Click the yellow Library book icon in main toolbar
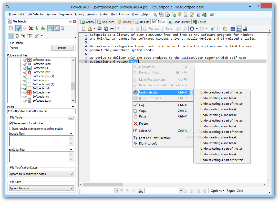Image resolution: width=279 pixels, height=202 pixels. pyautogui.click(x=180, y=15)
